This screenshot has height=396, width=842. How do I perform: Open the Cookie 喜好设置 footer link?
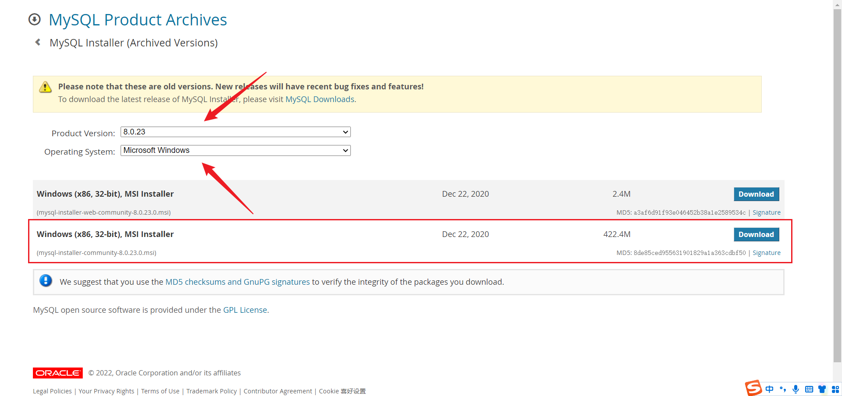pyautogui.click(x=342, y=391)
